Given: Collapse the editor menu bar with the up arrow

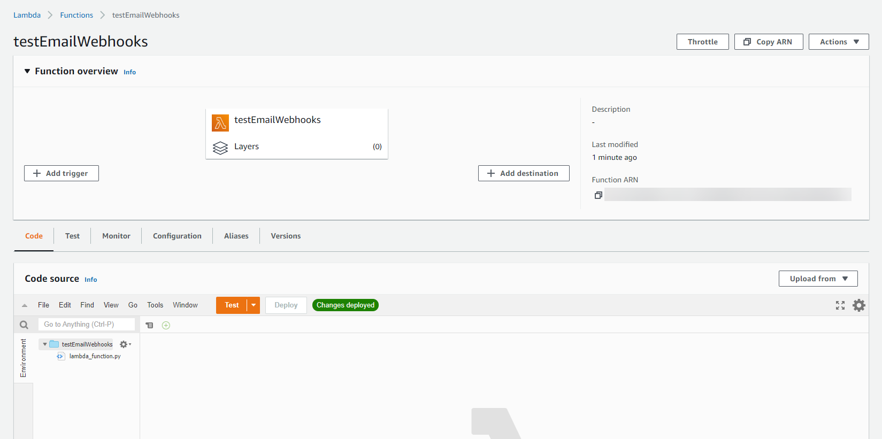Looking at the screenshot, I should [25, 305].
